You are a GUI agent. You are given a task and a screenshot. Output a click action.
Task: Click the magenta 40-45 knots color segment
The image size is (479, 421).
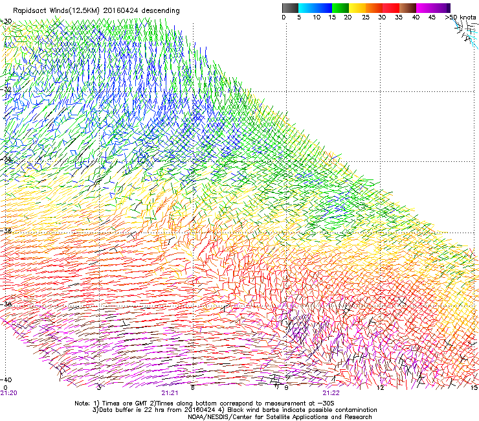[x=425, y=8]
